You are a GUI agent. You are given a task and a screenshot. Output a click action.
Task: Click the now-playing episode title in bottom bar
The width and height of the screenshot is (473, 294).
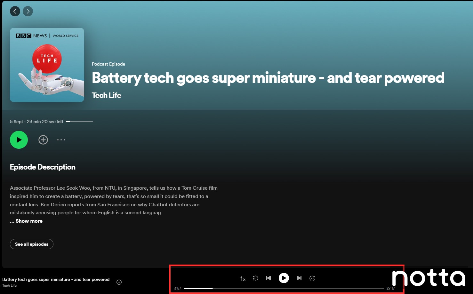coord(56,279)
